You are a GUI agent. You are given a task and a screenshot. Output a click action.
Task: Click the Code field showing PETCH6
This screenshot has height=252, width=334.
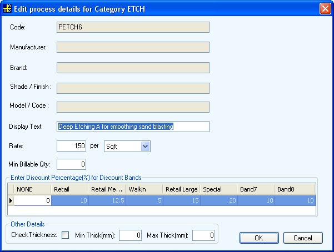click(133, 27)
